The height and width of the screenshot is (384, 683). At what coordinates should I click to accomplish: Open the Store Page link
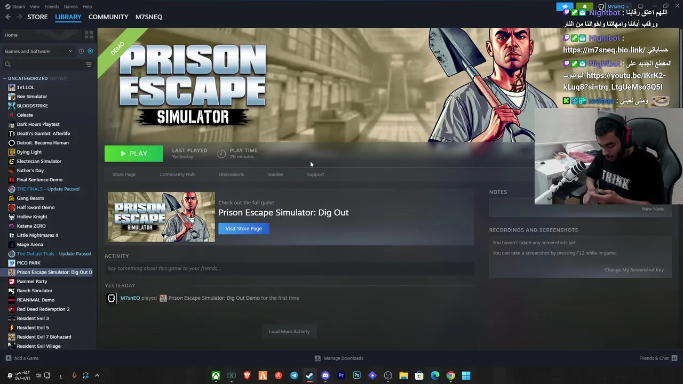pos(124,174)
